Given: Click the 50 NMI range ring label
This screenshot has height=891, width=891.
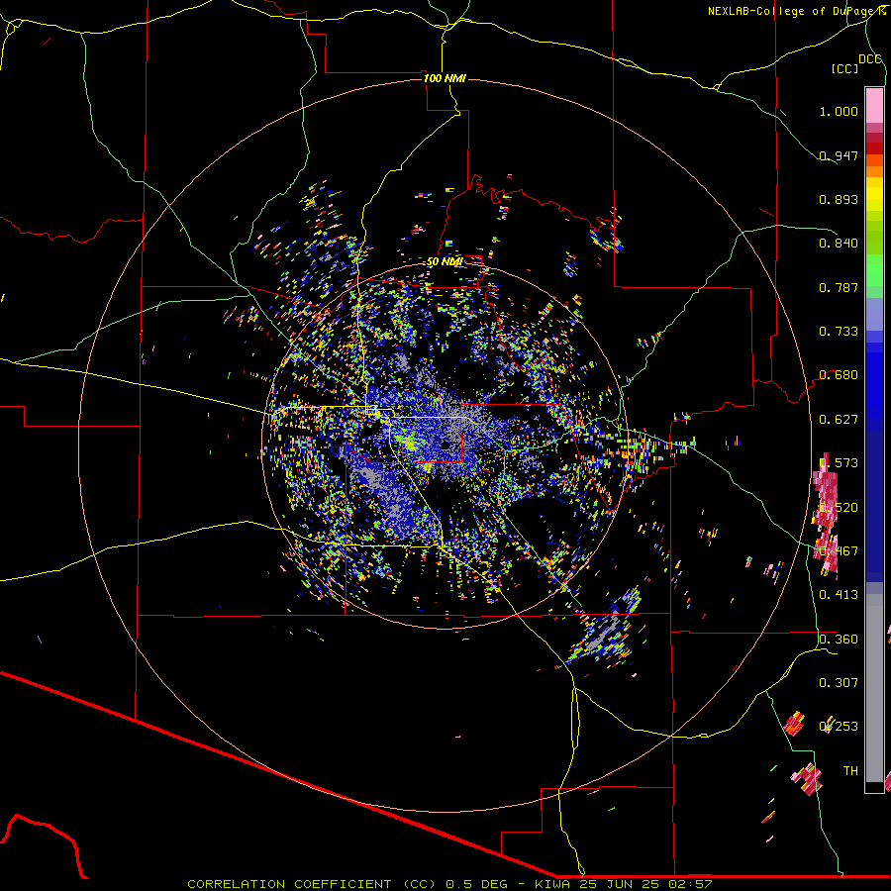Looking at the screenshot, I should (x=445, y=262).
